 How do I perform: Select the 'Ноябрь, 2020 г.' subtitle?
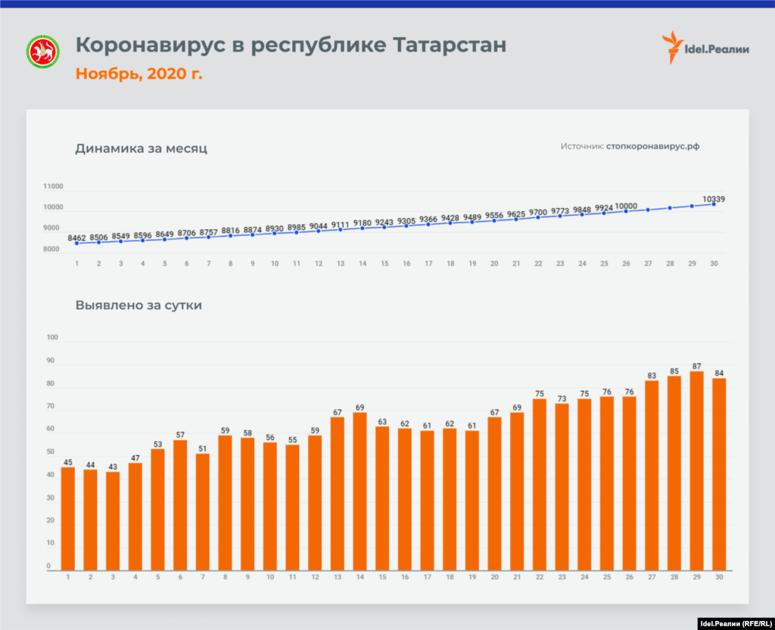coord(139,74)
